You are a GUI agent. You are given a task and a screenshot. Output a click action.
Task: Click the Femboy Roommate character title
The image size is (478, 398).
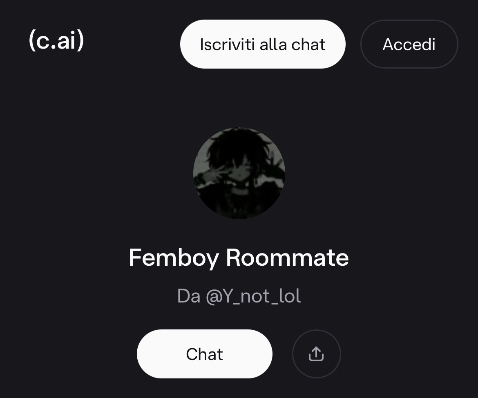239,258
